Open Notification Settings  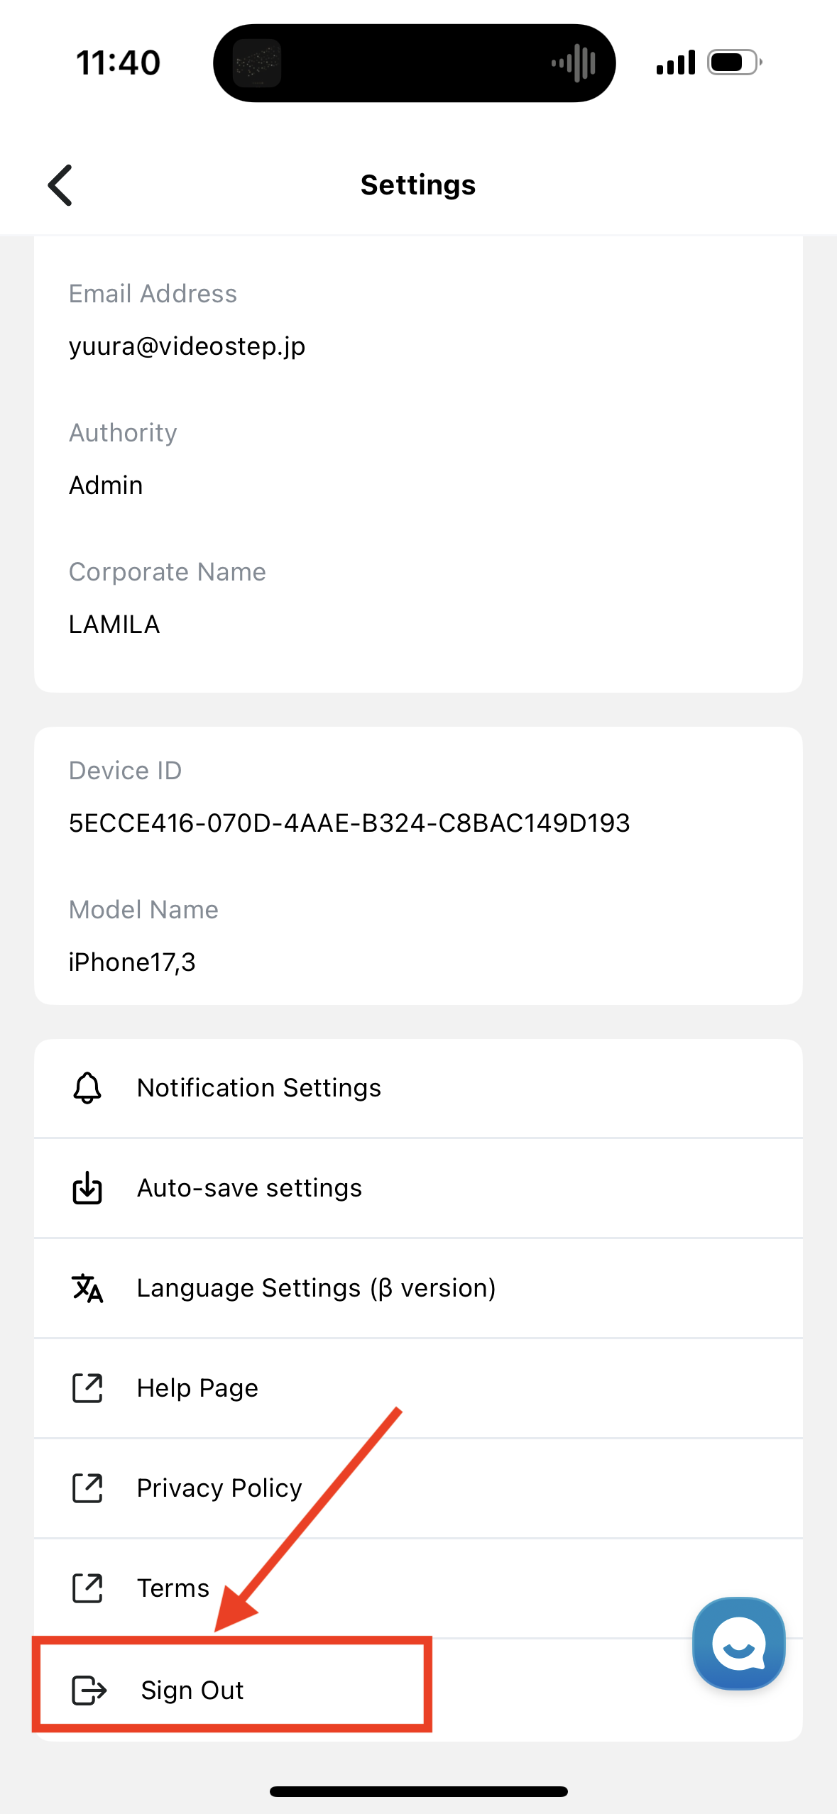(x=259, y=1087)
